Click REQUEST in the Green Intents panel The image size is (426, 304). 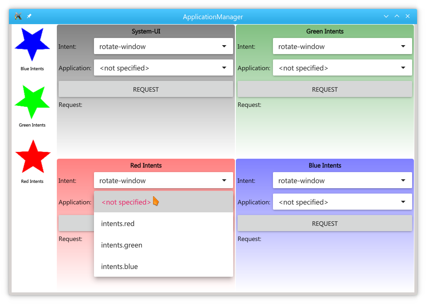(x=324, y=89)
